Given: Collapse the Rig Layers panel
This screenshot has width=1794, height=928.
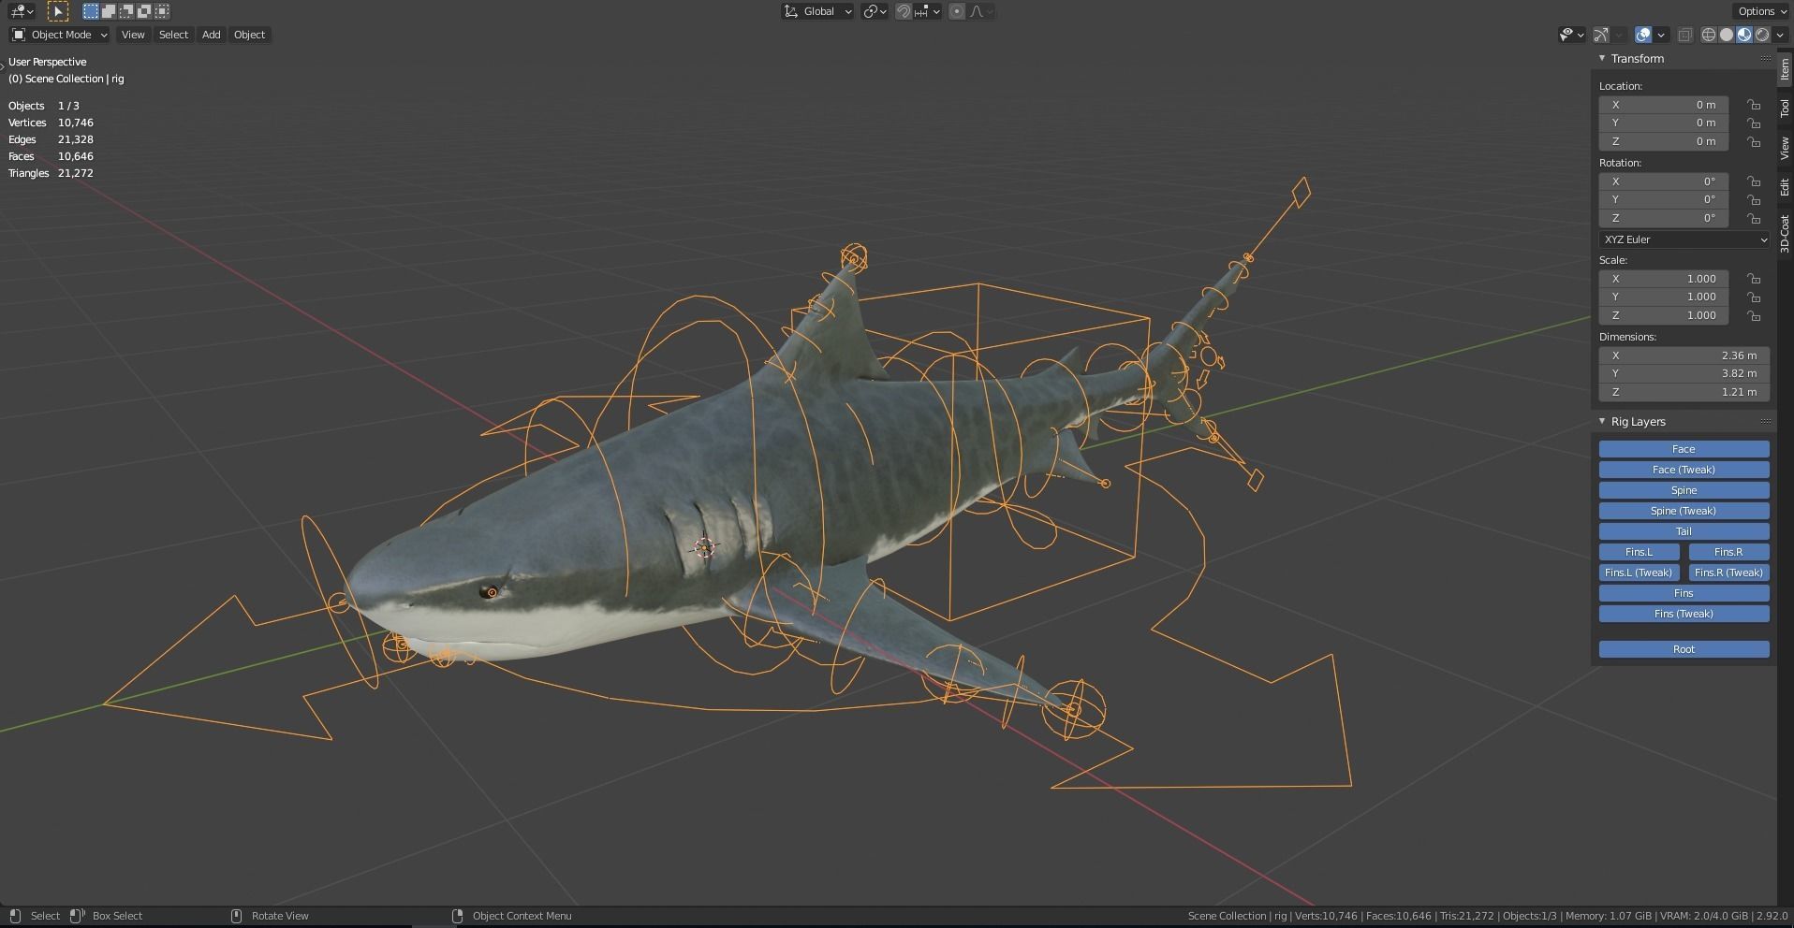Looking at the screenshot, I should click(1602, 421).
